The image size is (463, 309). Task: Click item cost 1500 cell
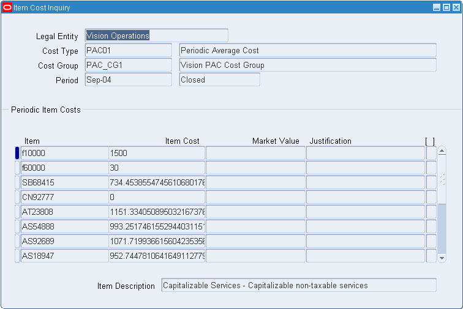point(157,153)
